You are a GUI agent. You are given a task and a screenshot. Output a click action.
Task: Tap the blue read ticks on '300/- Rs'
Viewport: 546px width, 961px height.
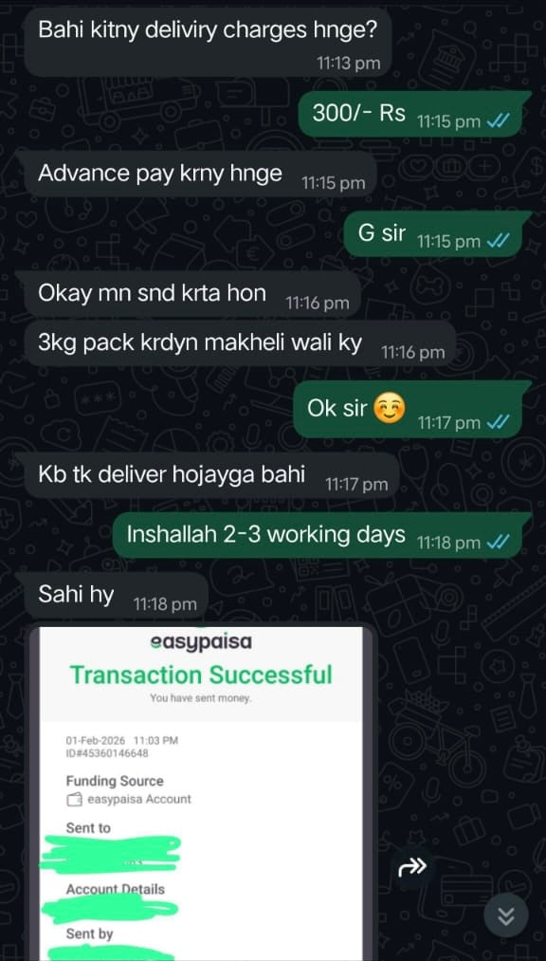(x=498, y=121)
